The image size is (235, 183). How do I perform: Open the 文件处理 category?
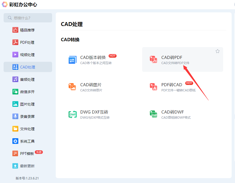28,129
